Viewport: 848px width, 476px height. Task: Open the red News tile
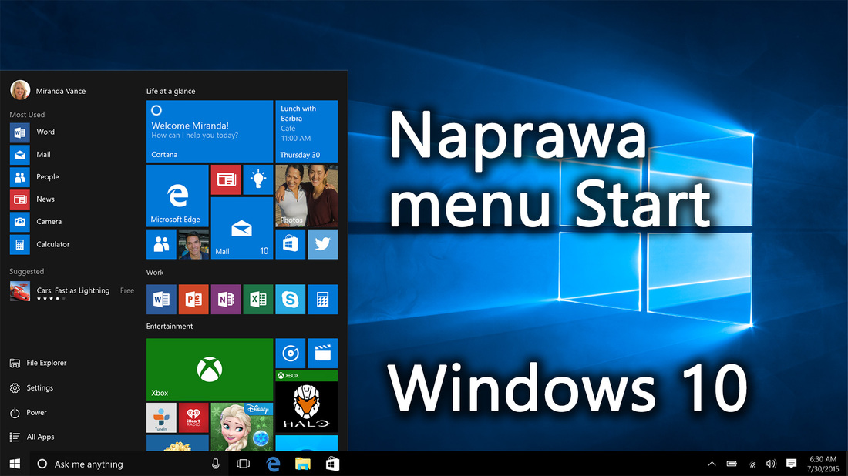(x=226, y=179)
